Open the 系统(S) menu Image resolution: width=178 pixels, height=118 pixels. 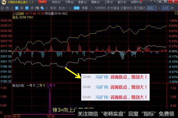tap(56, 2)
